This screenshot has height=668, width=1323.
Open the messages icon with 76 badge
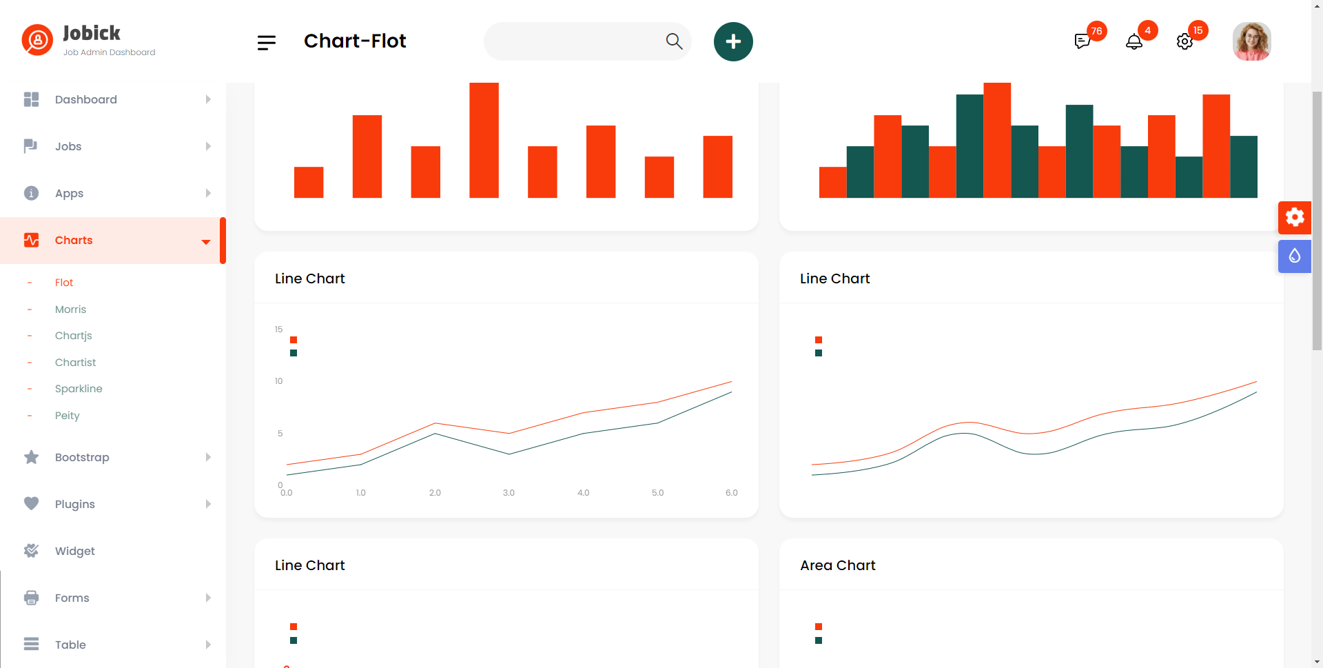click(x=1083, y=41)
